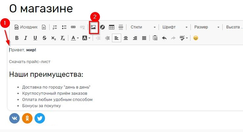Expand the Размер size dropdown
Viewport: 243px width, 132px height.
tap(206, 27)
